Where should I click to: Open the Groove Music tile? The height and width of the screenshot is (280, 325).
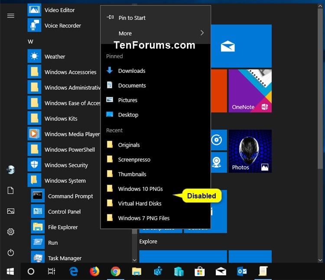tap(219, 140)
